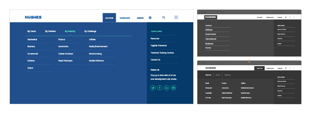Click the HUGHES logo in lower gray wireframe

[211, 68]
